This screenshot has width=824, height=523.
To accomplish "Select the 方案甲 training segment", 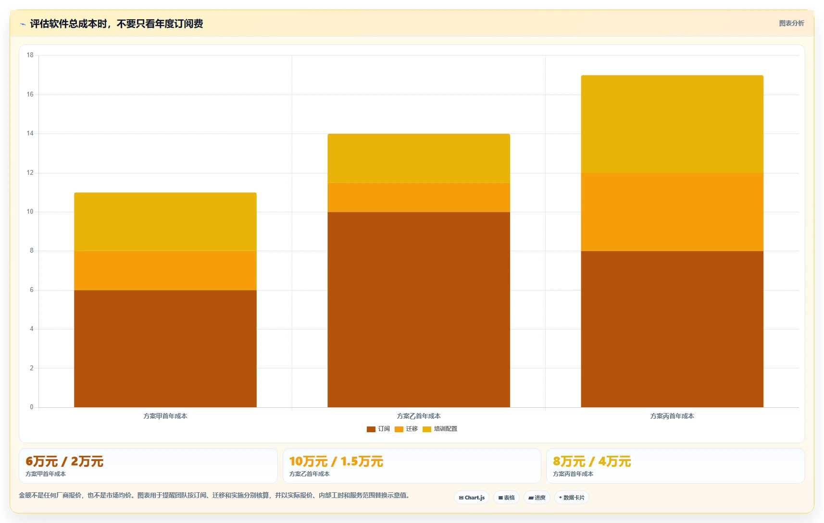I will tap(165, 222).
